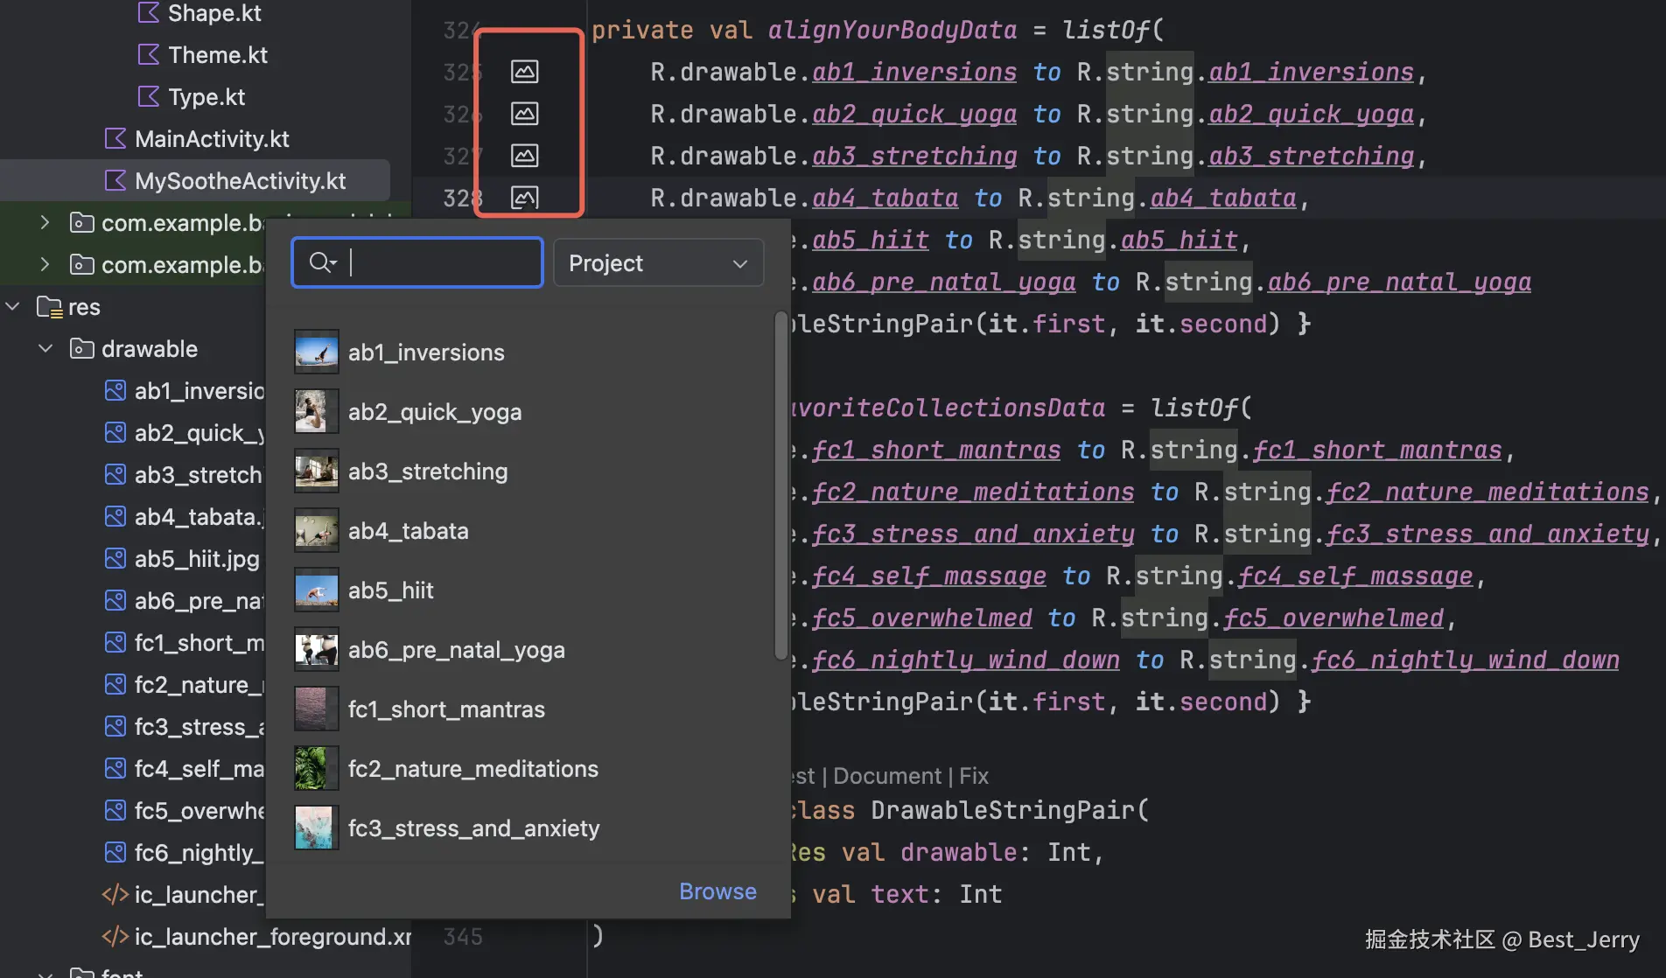Select ab1_inversions in the drawable picker
This screenshot has height=978, width=1666.
tap(528, 352)
